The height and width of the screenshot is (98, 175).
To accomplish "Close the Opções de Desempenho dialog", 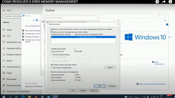I will 97,18.
